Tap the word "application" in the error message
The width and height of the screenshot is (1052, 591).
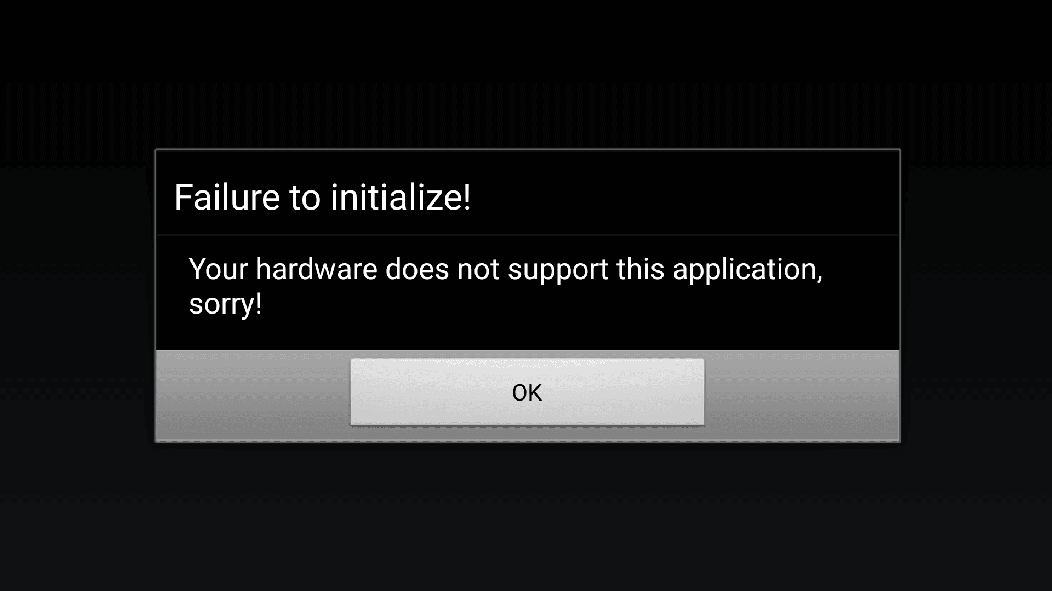pos(747,270)
